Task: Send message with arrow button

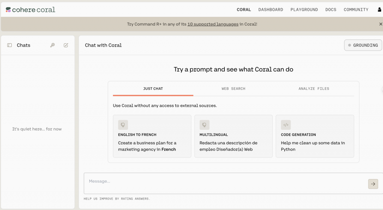Action: point(373,184)
